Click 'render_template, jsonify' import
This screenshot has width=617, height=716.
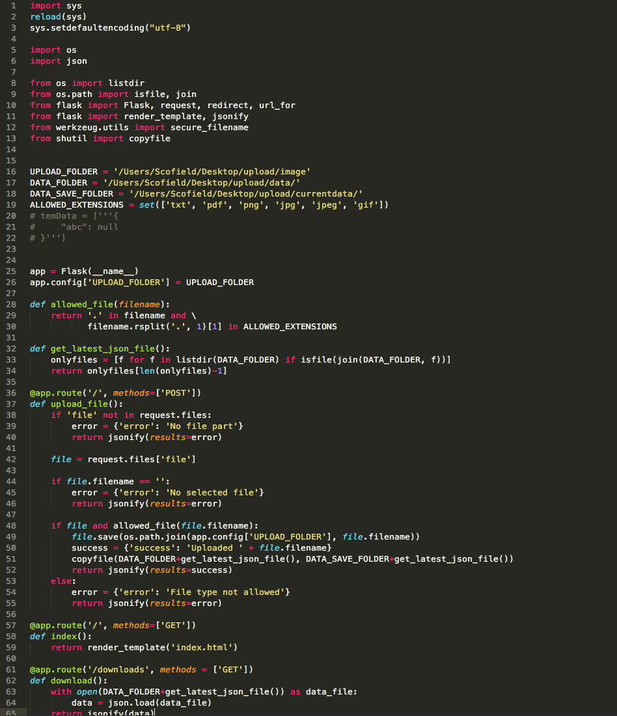pos(186,117)
